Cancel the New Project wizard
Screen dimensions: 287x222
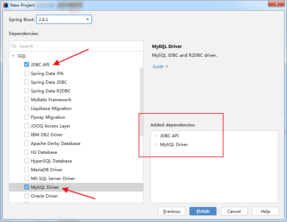click(x=234, y=211)
